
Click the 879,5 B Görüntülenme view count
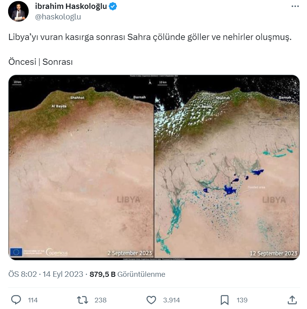pyautogui.click(x=127, y=274)
